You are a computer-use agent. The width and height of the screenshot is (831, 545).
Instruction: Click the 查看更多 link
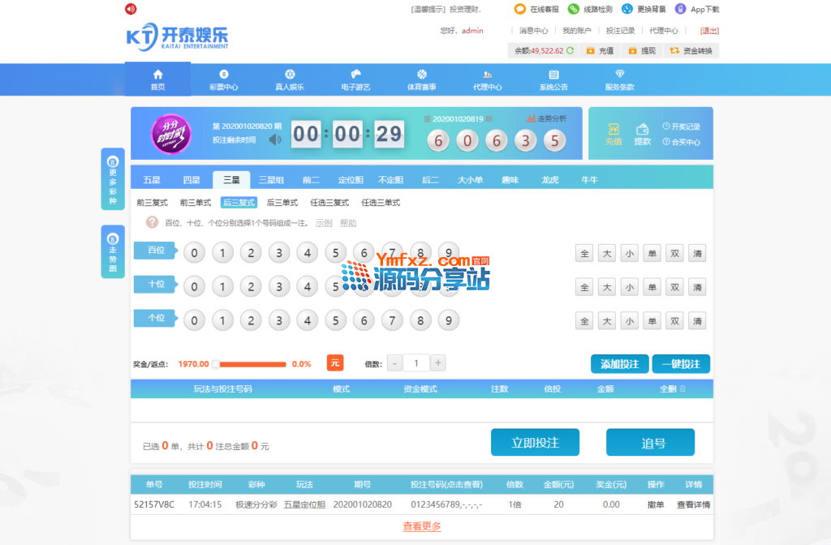(422, 526)
